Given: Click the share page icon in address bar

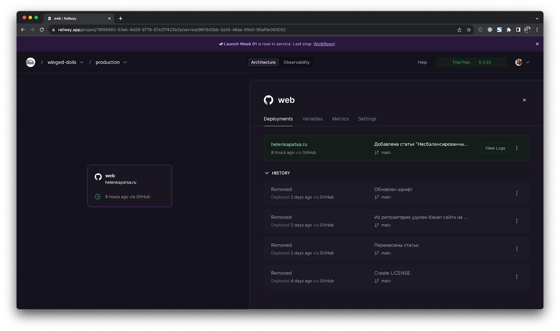Looking at the screenshot, I should click(x=459, y=30).
